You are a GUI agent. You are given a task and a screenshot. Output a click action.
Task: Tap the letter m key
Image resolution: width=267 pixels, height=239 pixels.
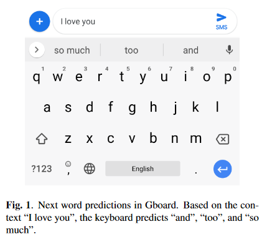tap(196, 139)
